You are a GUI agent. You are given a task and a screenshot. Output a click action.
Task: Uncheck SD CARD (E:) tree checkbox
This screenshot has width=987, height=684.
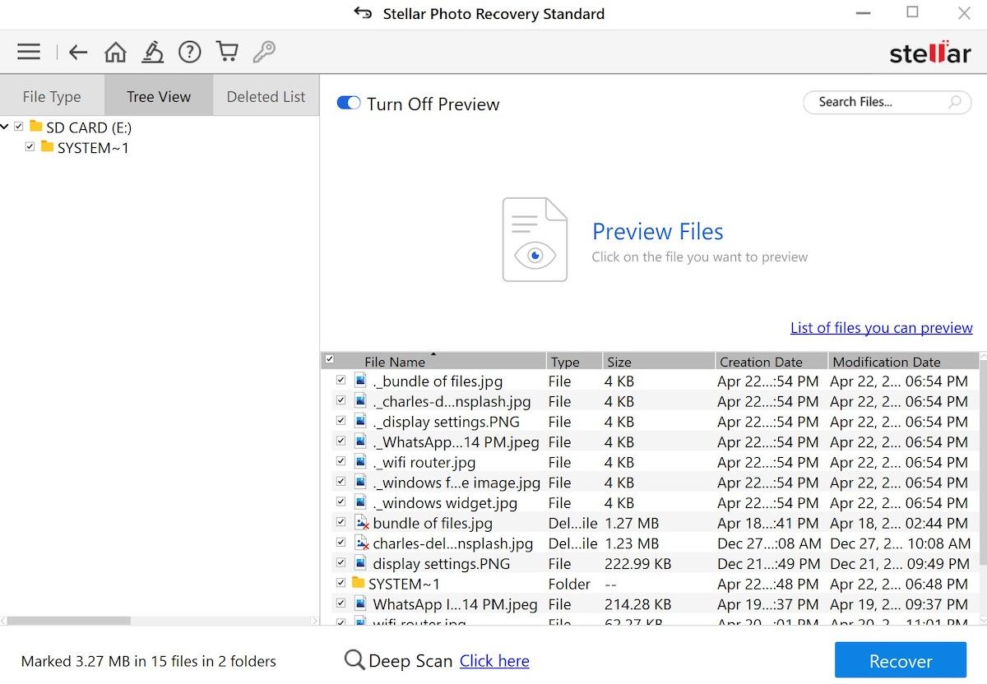click(x=19, y=127)
